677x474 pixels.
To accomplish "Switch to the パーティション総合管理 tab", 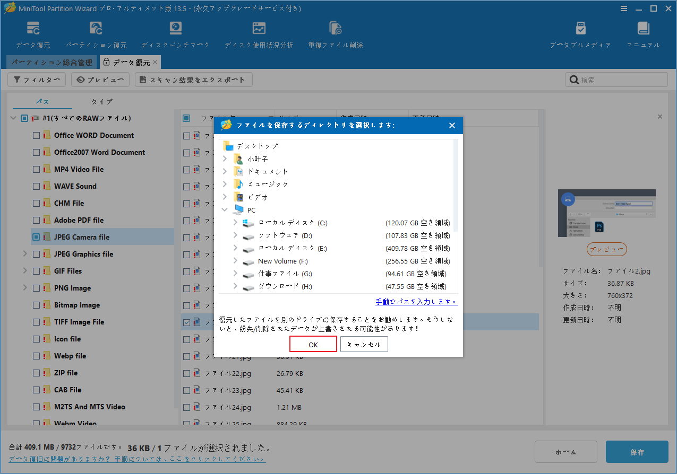I will click(52, 62).
